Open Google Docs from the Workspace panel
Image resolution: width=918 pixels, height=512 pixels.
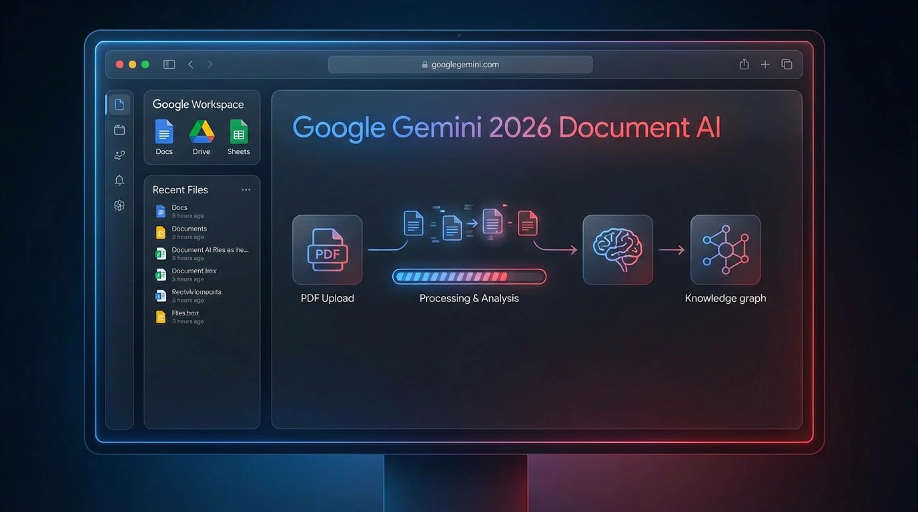click(163, 134)
